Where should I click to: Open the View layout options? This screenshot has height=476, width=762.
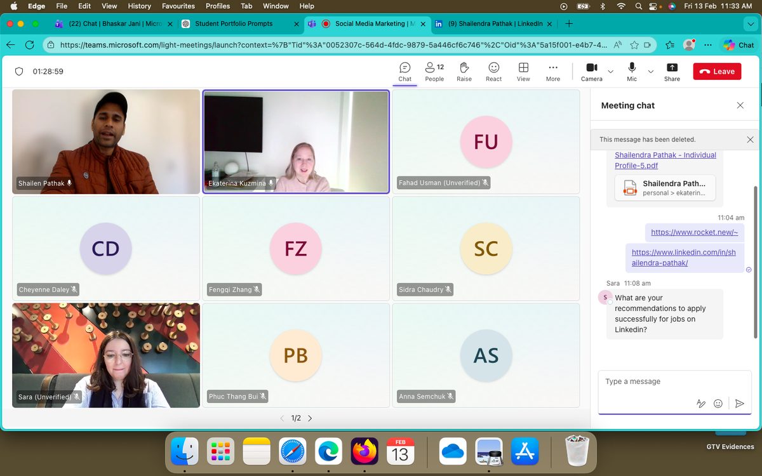[523, 72]
